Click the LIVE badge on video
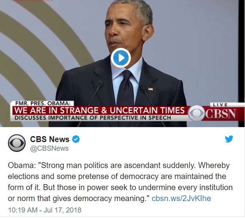 [x=220, y=105]
